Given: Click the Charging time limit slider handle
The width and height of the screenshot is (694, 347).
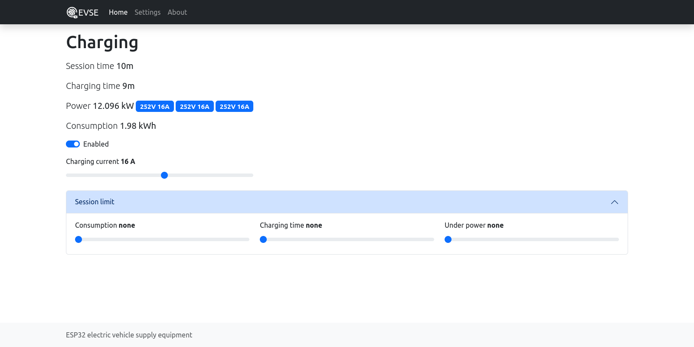Looking at the screenshot, I should [x=263, y=239].
